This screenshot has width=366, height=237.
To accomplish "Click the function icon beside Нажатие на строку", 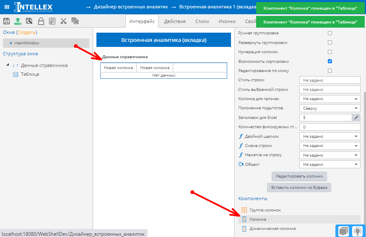I will tap(241, 155).
